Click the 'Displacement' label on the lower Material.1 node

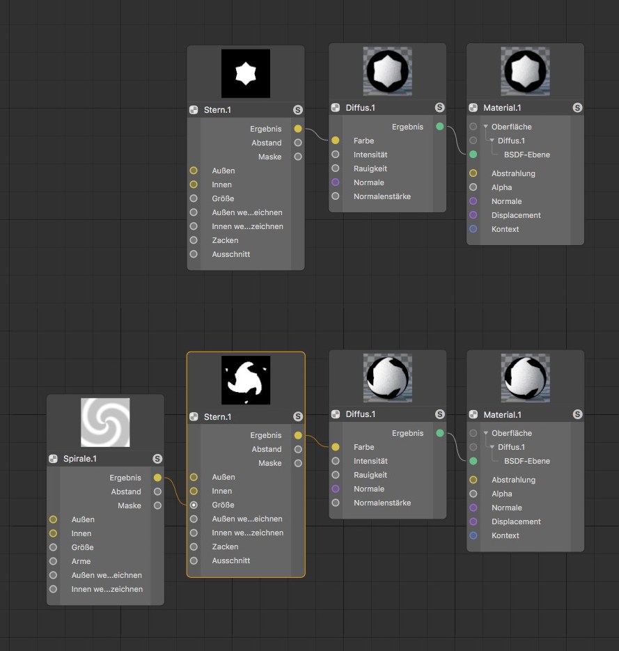click(x=516, y=521)
